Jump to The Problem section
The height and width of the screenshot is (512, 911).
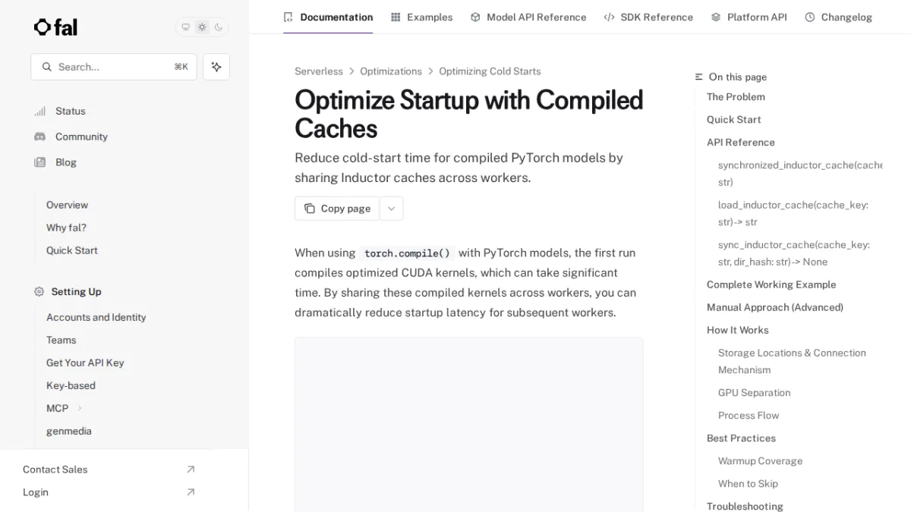coord(736,97)
